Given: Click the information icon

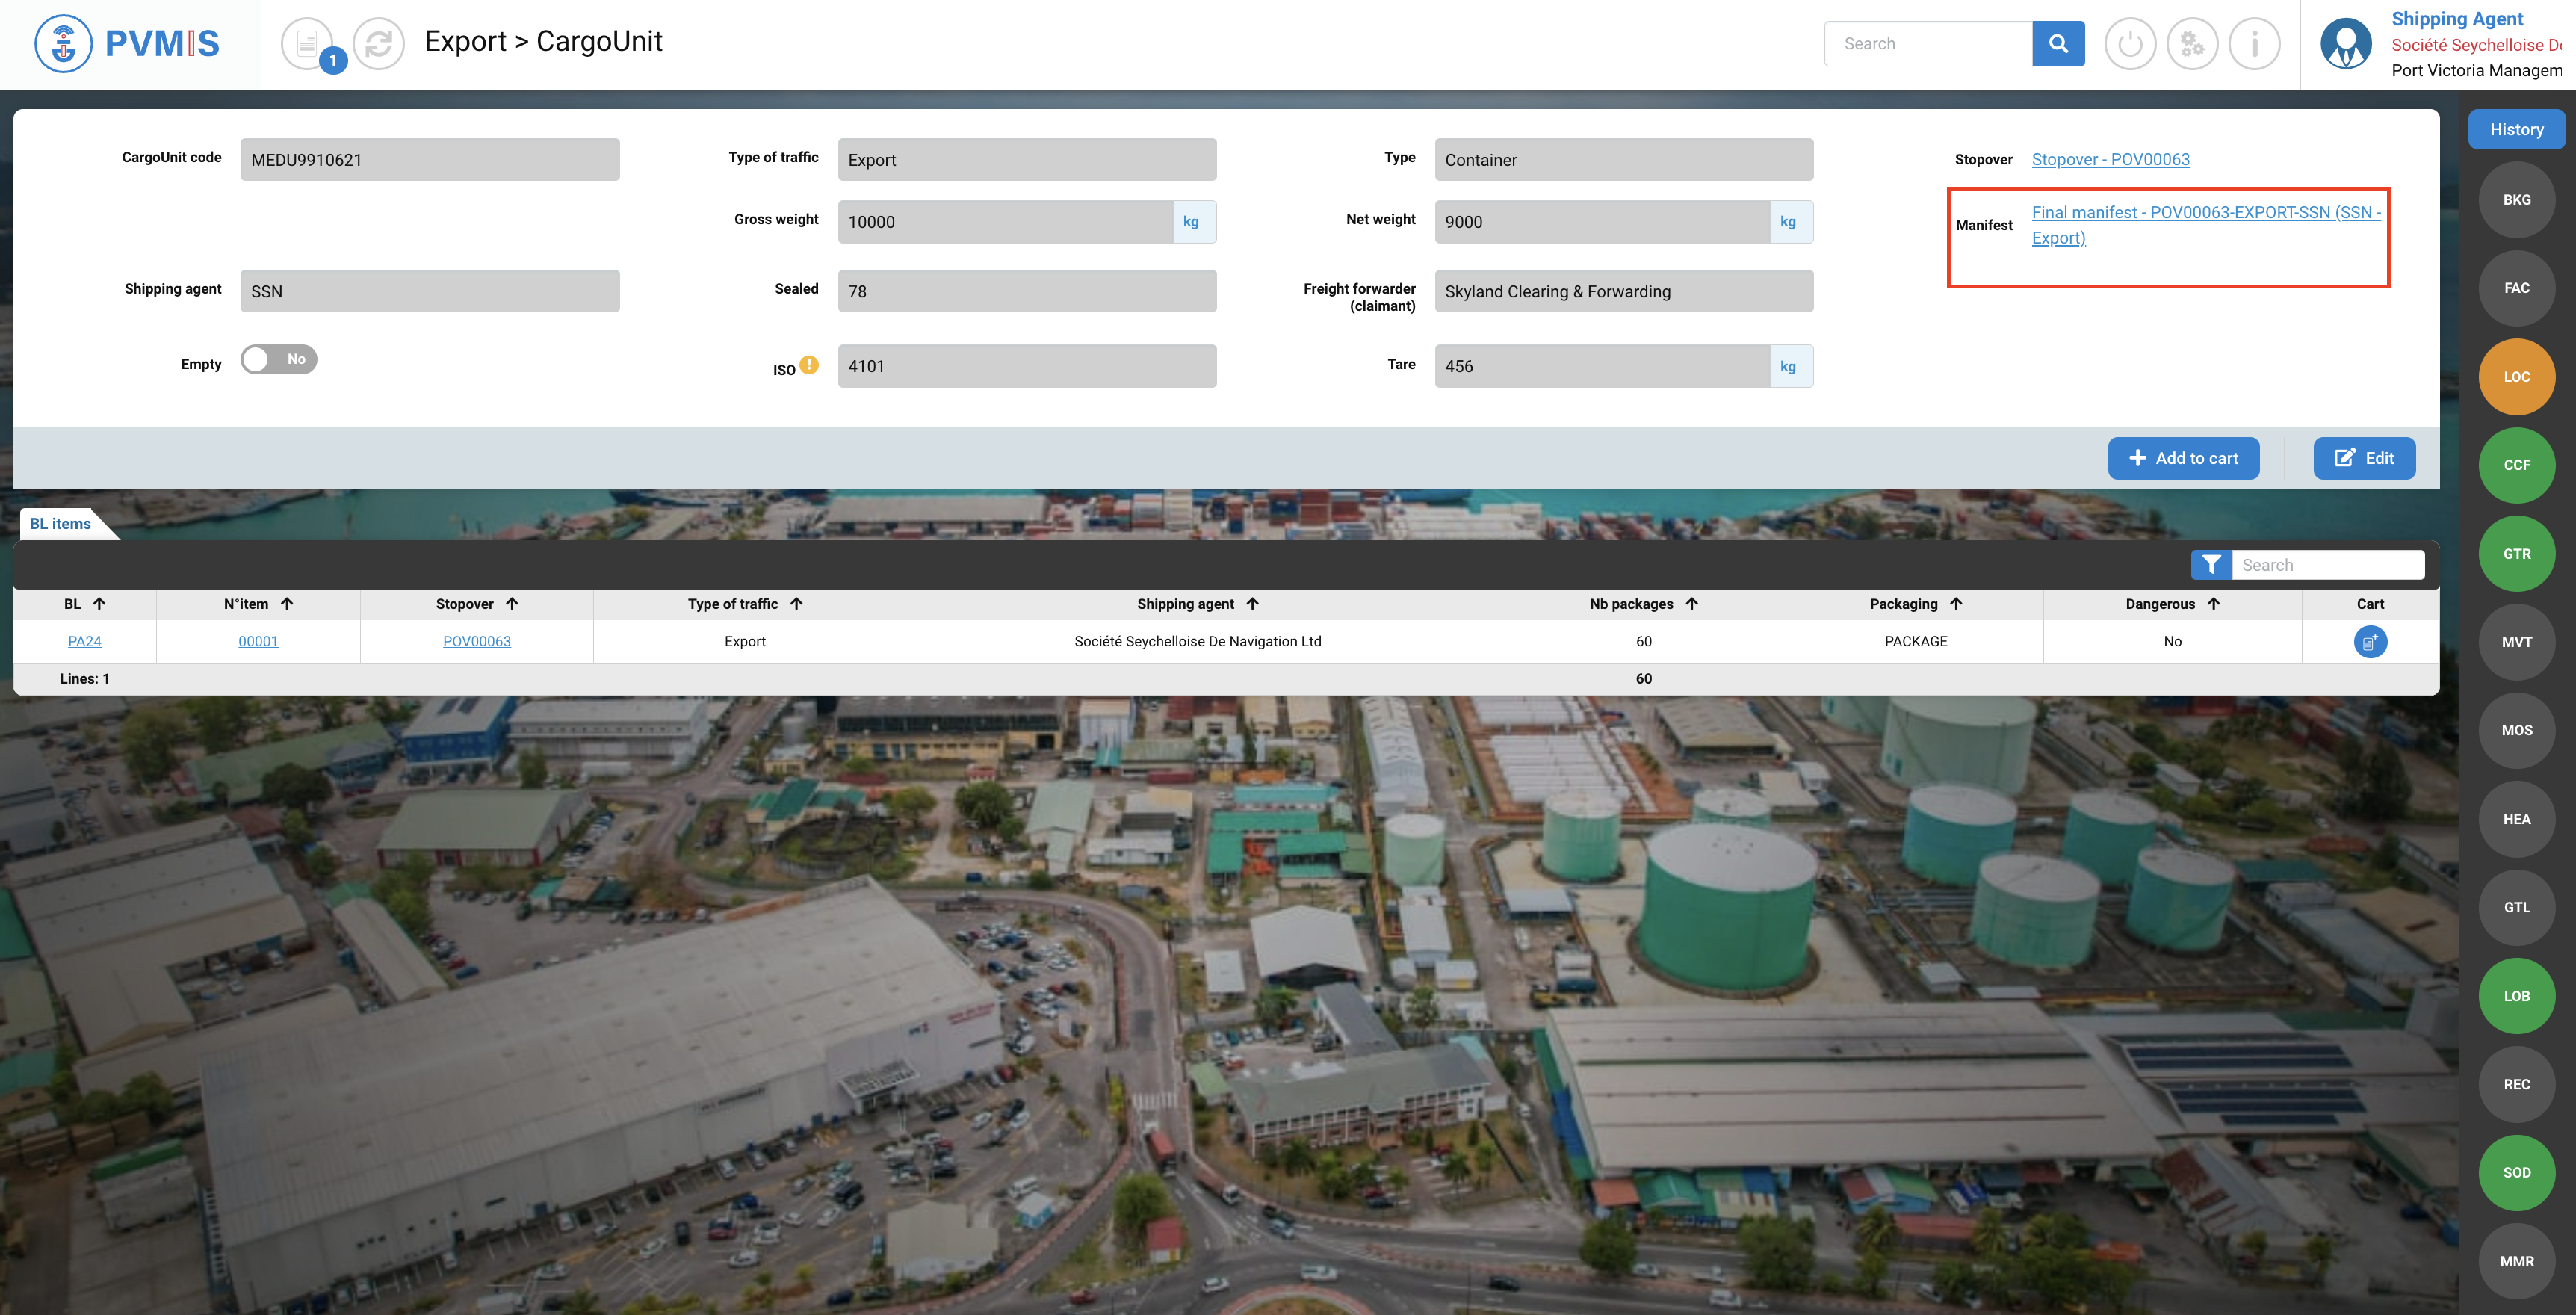Looking at the screenshot, I should [2254, 43].
